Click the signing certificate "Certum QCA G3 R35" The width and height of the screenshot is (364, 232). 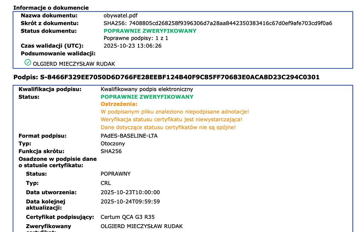click(128, 217)
